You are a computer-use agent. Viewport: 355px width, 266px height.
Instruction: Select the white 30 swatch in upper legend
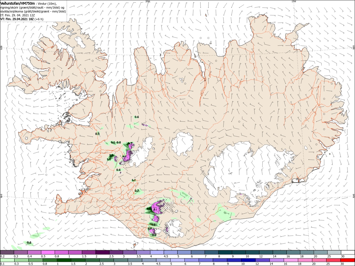pos(348,252)
